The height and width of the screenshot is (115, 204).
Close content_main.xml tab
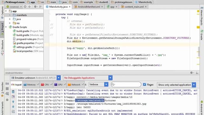[x=146, y=7]
